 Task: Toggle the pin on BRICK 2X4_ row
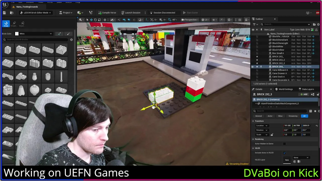pyautogui.click(x=261, y=67)
